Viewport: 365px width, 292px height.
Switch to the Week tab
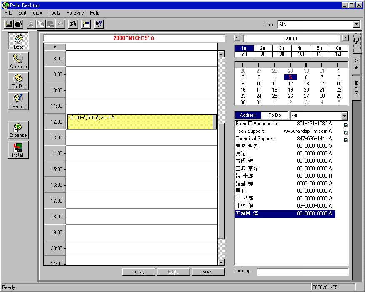pos(356,64)
